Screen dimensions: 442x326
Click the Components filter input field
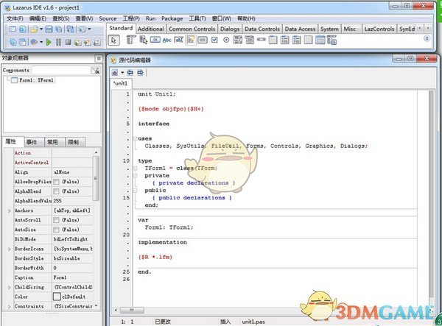point(60,70)
